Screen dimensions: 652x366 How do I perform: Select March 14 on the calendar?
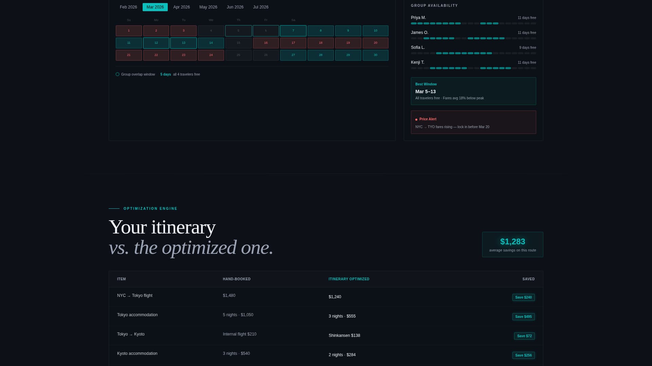tap(211, 43)
